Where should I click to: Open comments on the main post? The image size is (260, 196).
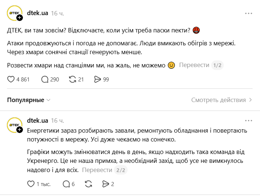[45, 79]
